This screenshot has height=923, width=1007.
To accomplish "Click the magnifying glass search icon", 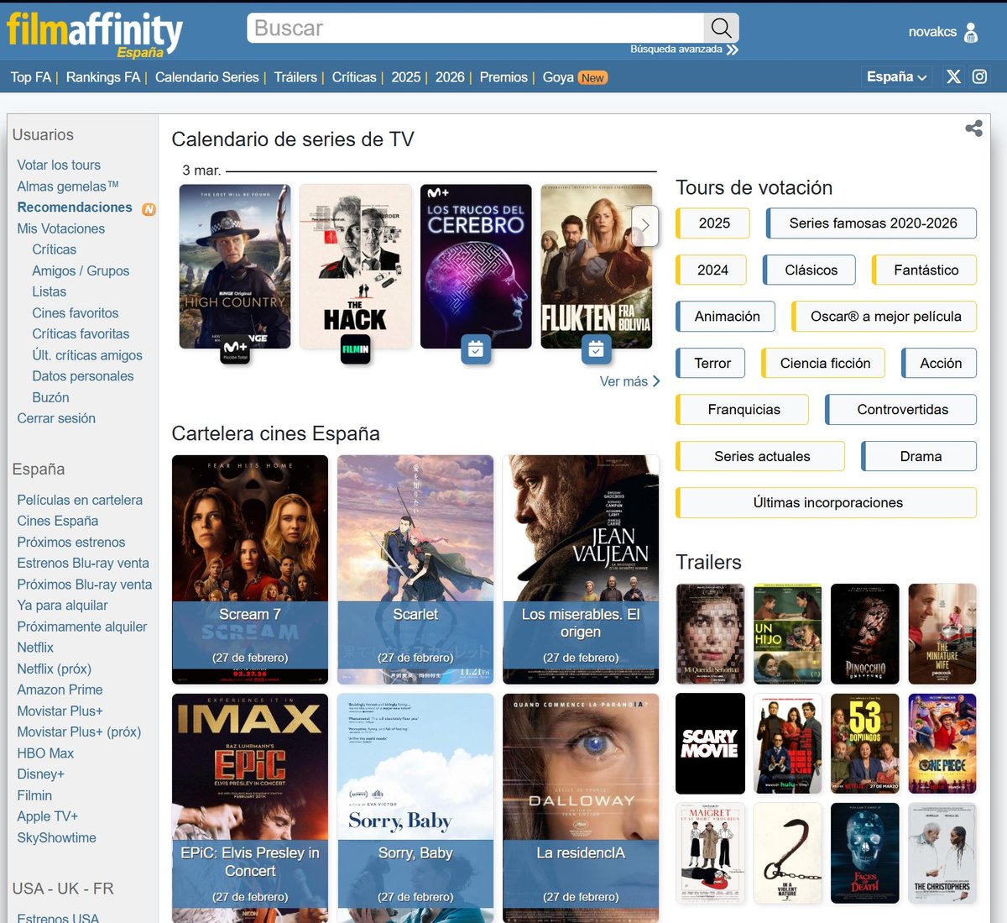I will 720,28.
